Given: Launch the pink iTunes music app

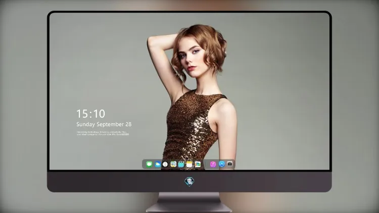Looking at the screenshot, I should [x=213, y=164].
